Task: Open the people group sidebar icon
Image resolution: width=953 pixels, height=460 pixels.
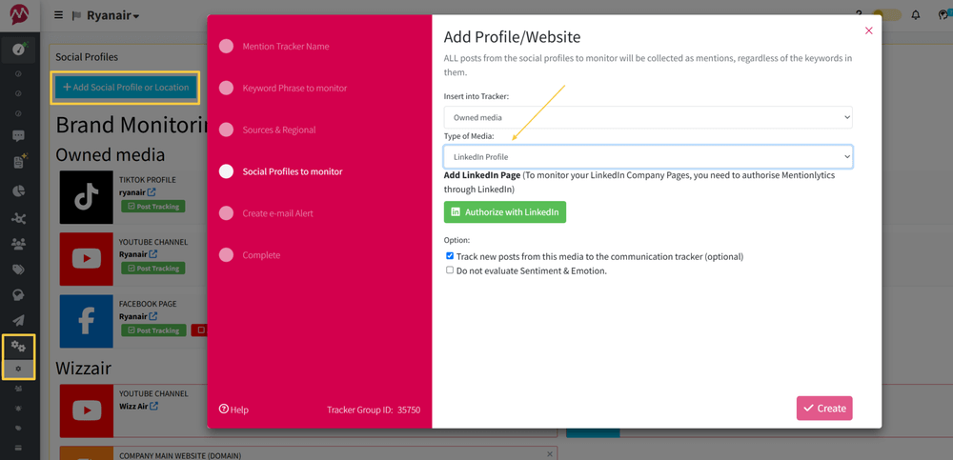Action: pos(19,244)
